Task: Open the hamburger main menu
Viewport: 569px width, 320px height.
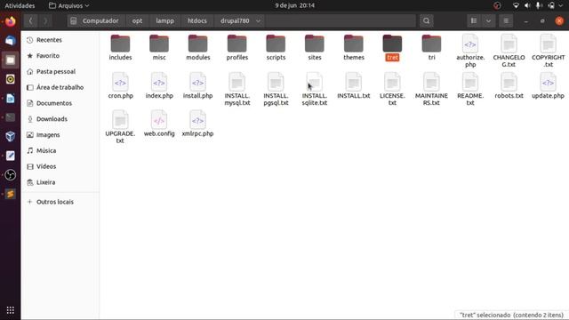Action: pyautogui.click(x=506, y=21)
